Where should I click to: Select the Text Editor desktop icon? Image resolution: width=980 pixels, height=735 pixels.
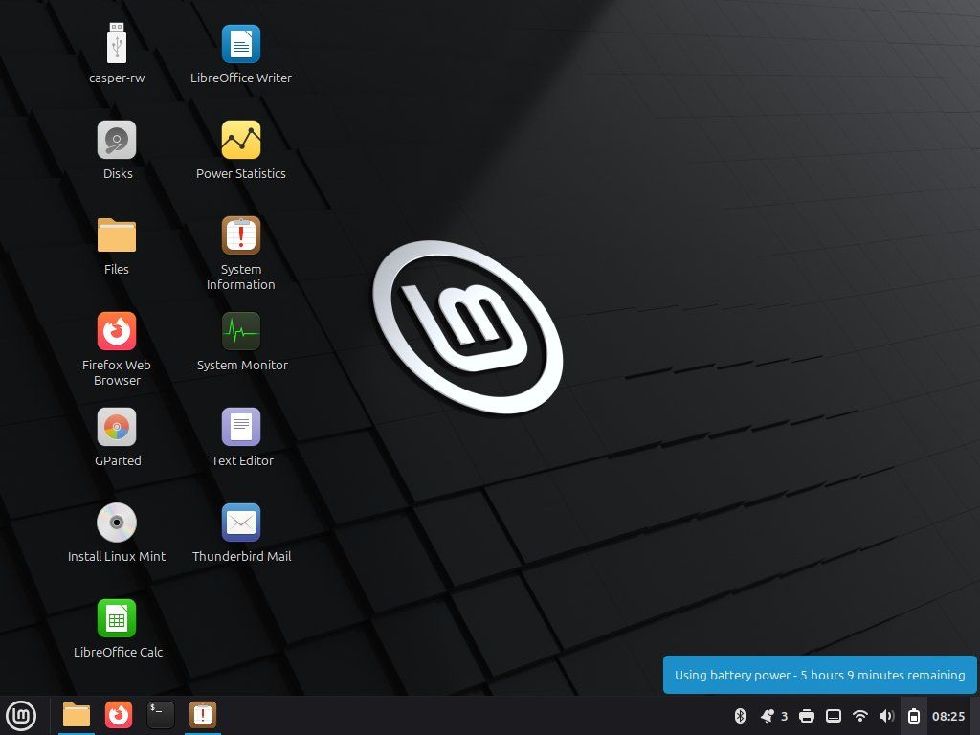pos(240,426)
